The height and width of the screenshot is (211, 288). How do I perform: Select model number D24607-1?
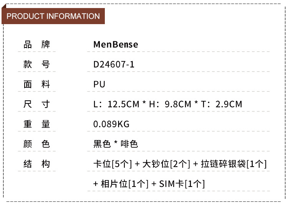(114, 64)
